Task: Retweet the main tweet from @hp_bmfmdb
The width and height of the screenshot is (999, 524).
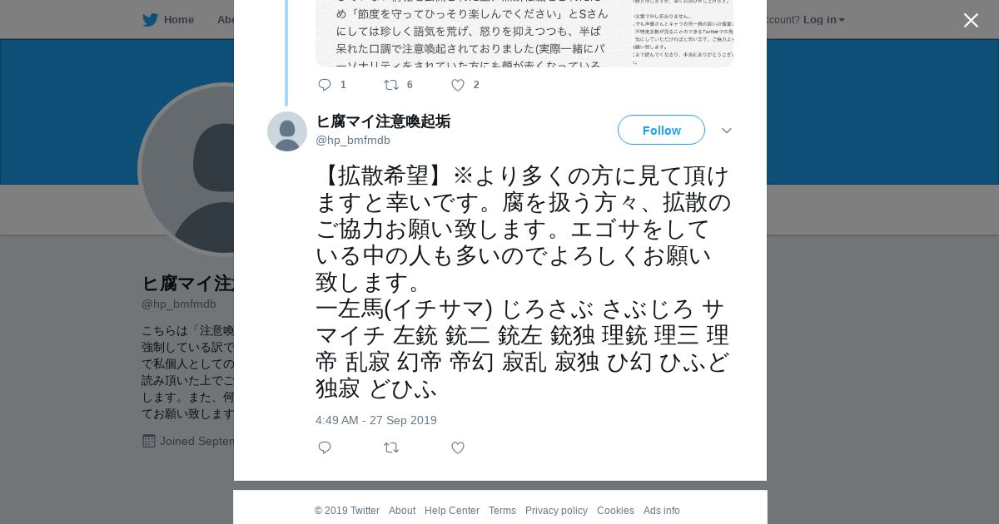Action: click(391, 447)
